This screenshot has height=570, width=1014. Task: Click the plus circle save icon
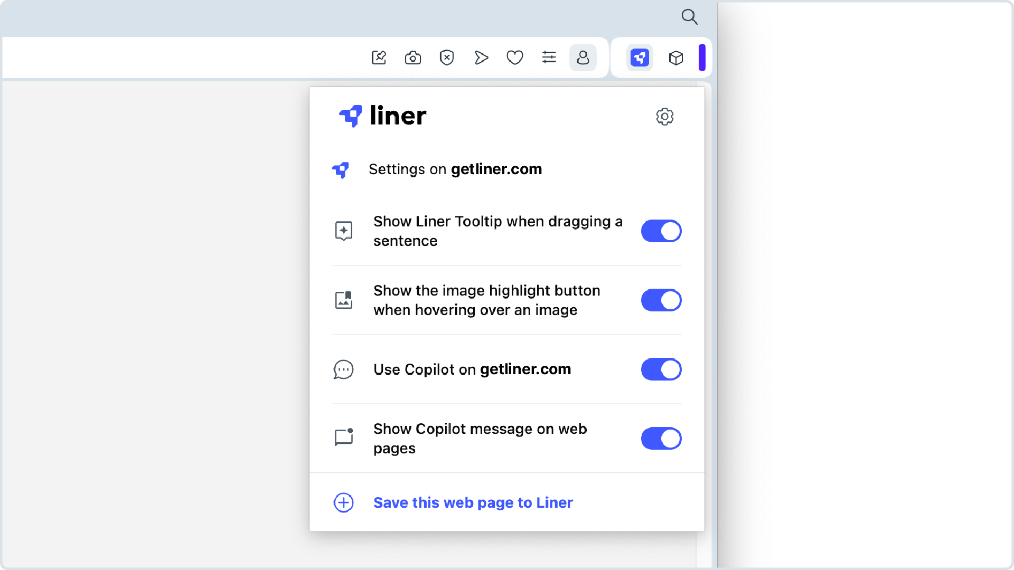pos(344,502)
